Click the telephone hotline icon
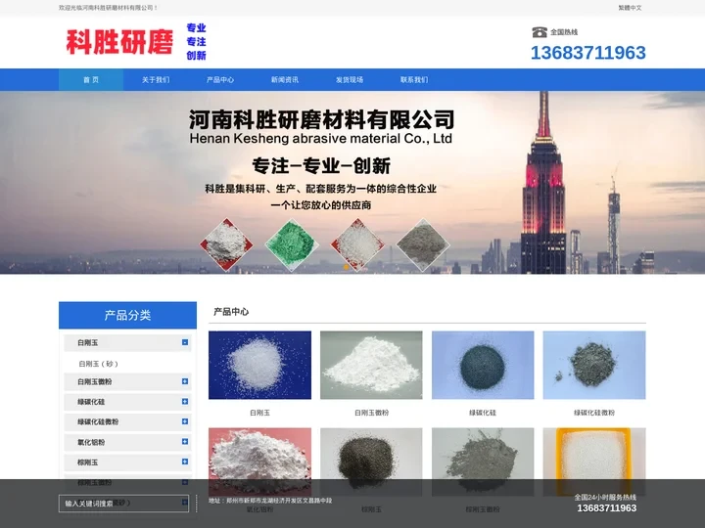 click(540, 32)
